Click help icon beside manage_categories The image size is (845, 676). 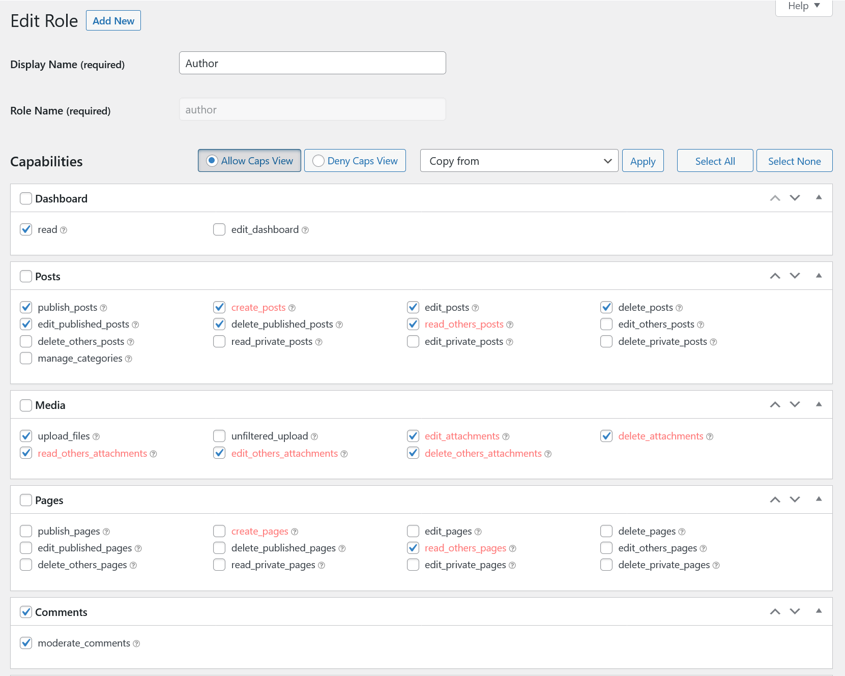pos(129,359)
